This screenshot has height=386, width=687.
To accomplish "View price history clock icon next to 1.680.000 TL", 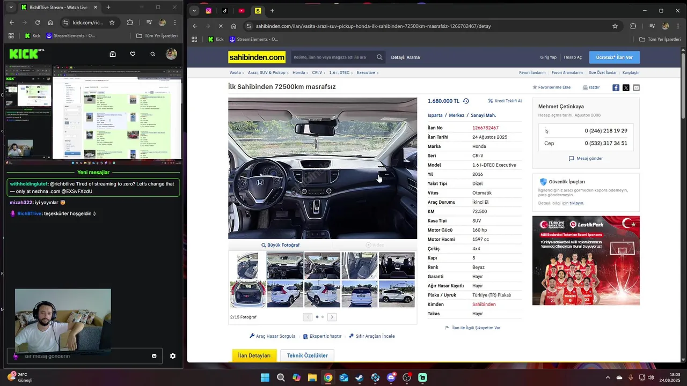I will point(466,101).
